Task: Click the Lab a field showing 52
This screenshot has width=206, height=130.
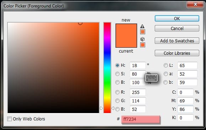Action: pos(187,74)
